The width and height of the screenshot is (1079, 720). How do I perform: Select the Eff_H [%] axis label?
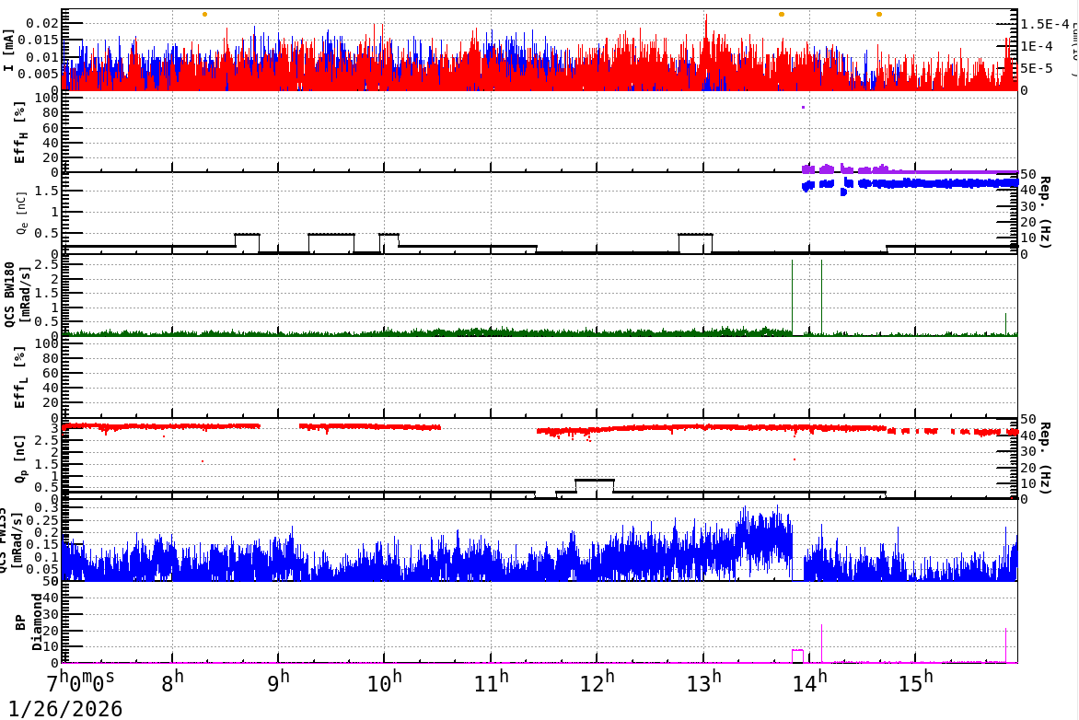pos(20,133)
